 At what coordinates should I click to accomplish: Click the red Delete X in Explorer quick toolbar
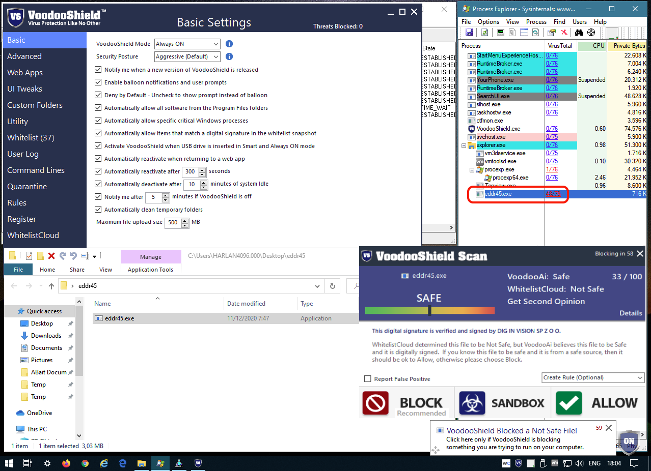[51, 256]
